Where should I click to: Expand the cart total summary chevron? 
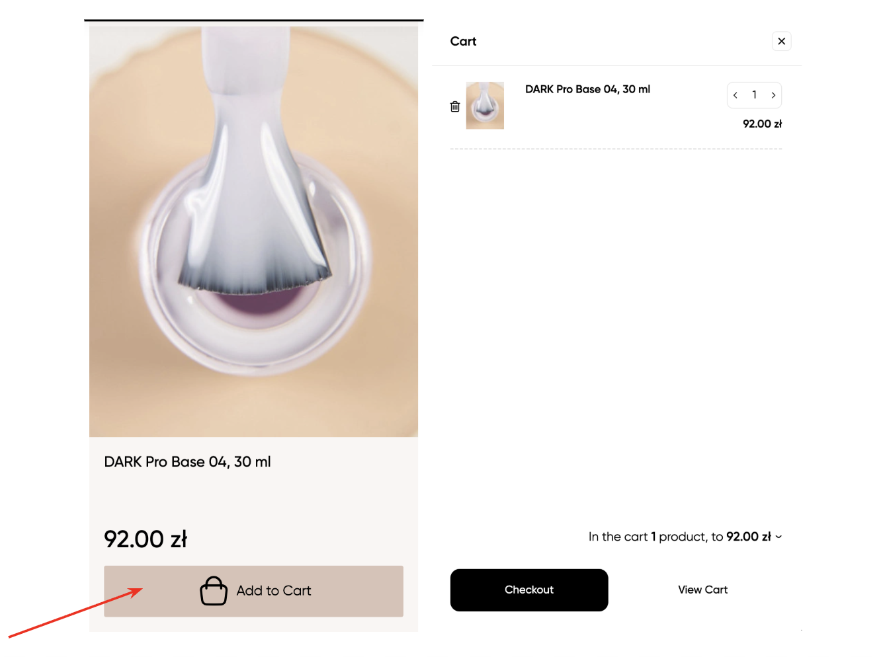779,537
